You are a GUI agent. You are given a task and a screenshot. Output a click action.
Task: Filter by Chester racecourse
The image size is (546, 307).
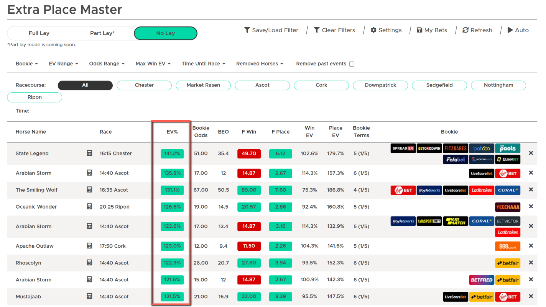pos(144,85)
